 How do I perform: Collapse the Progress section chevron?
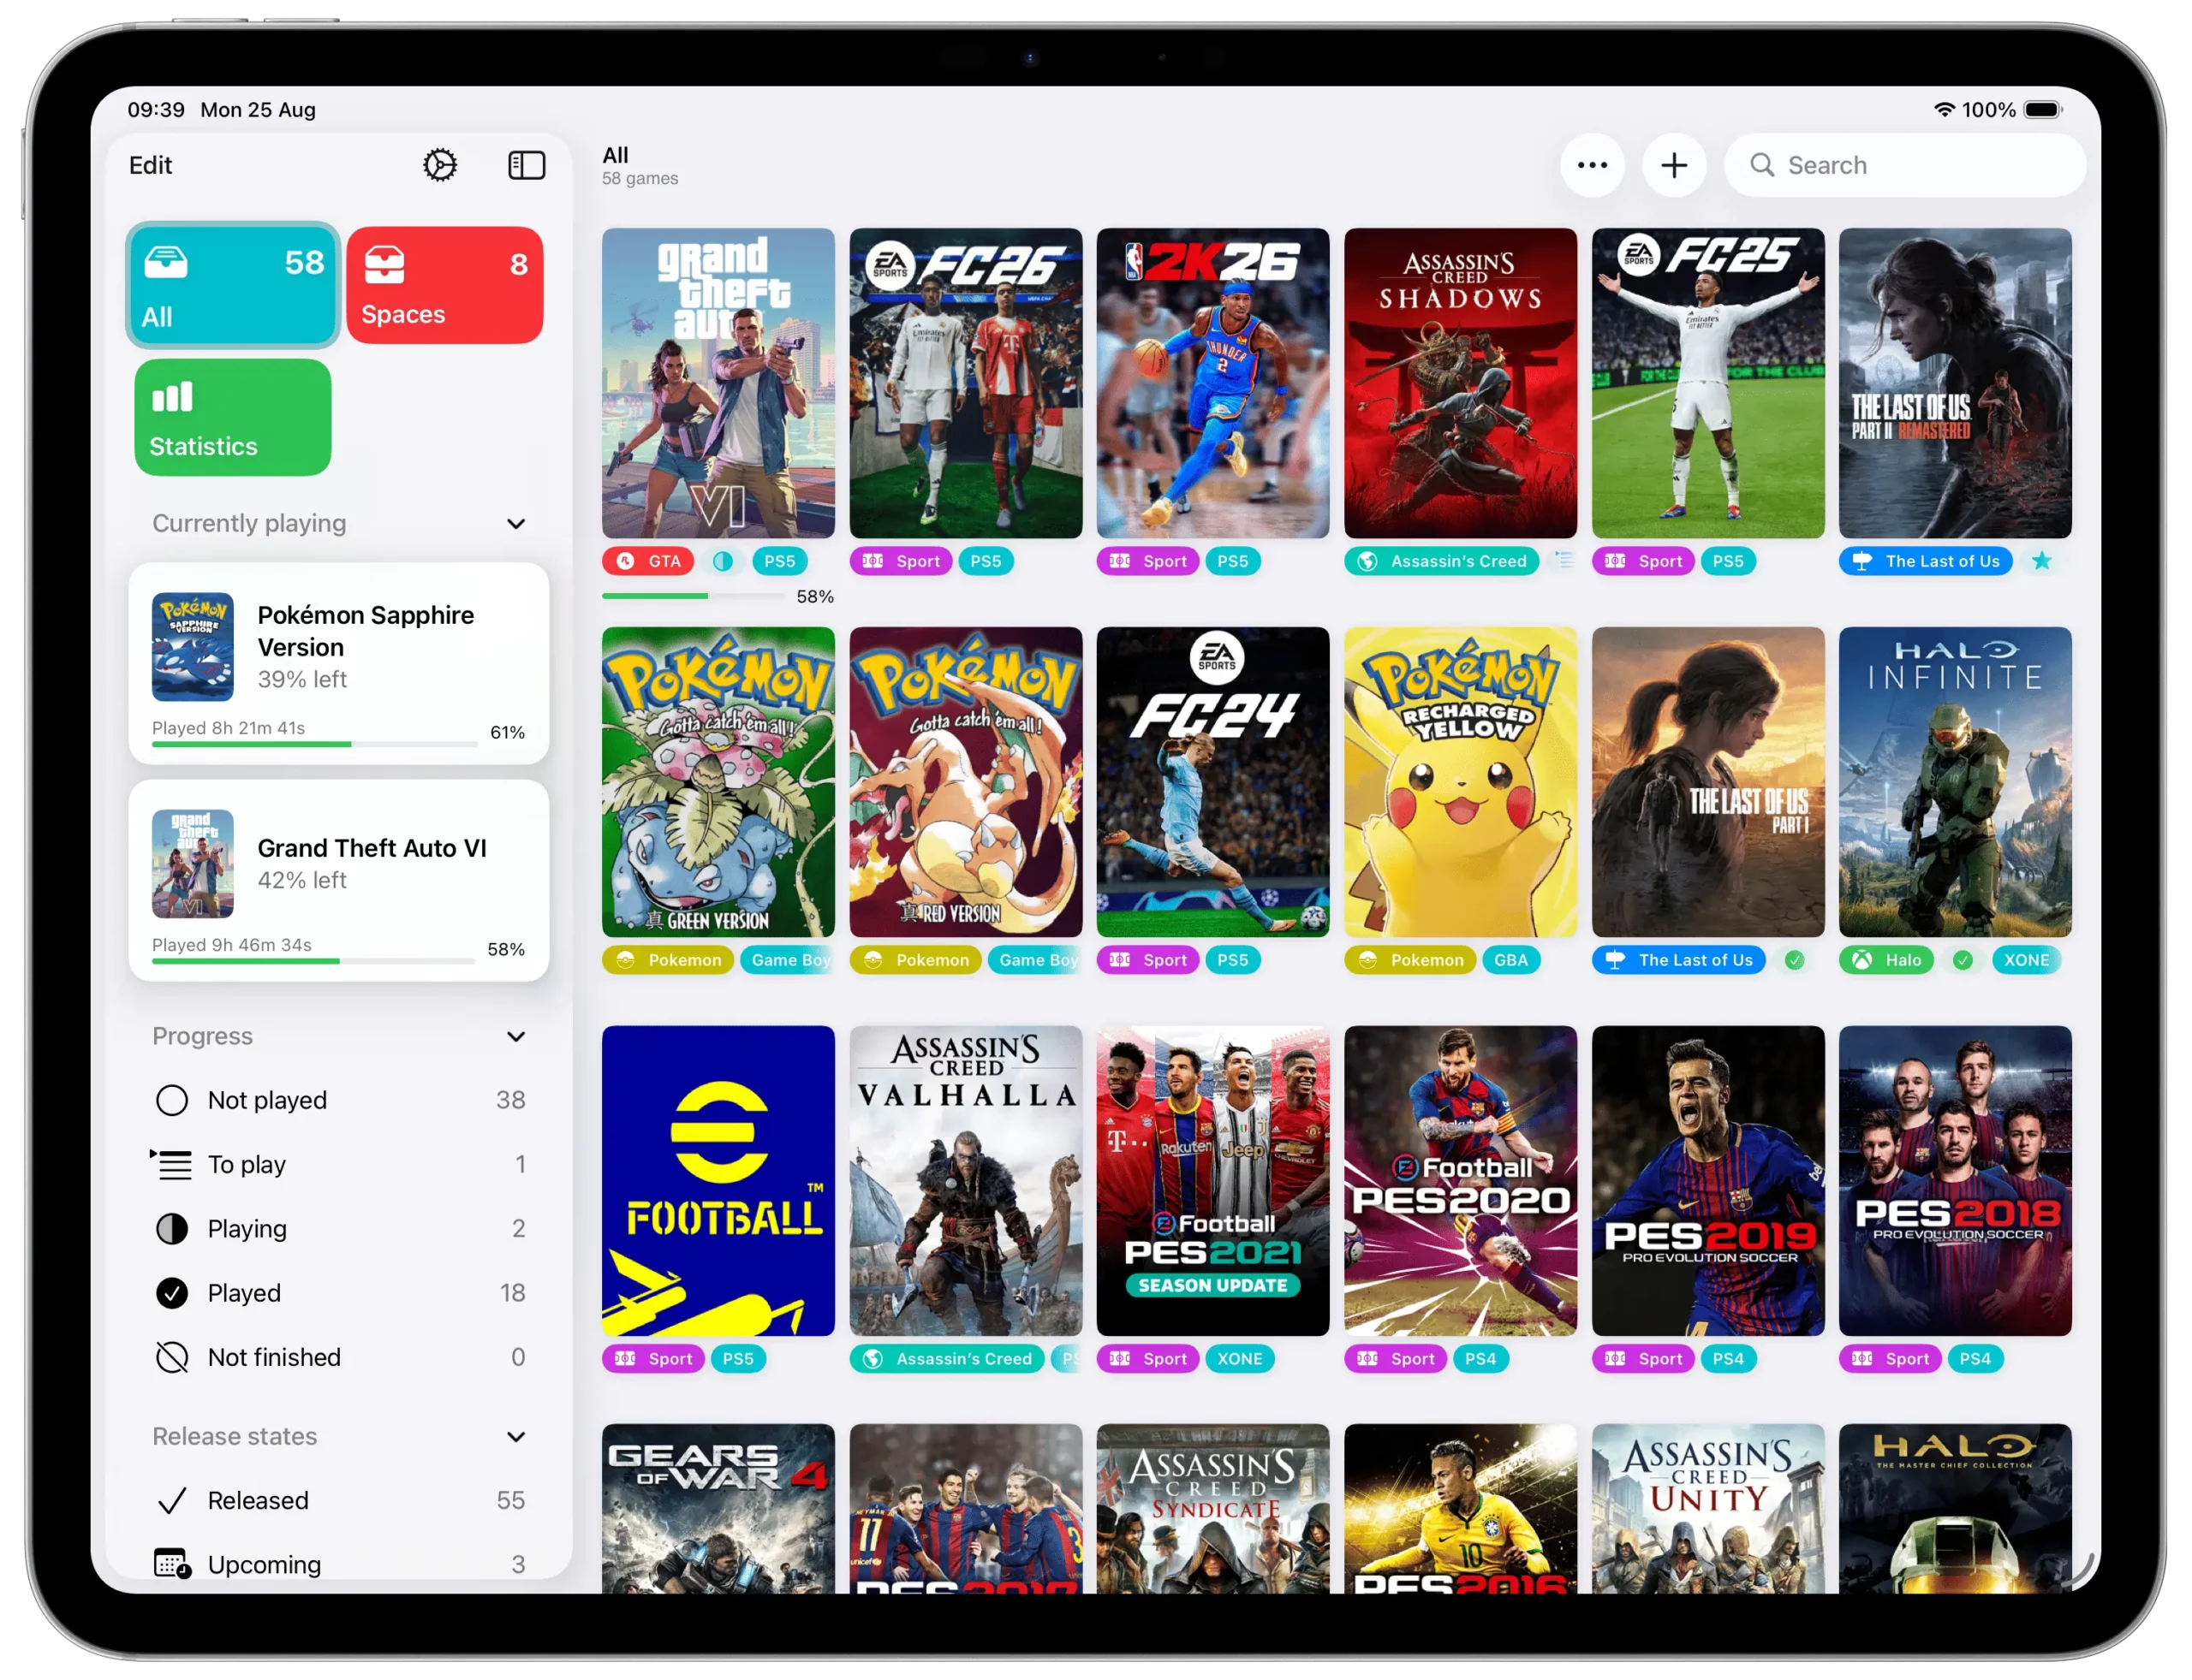(x=515, y=1037)
